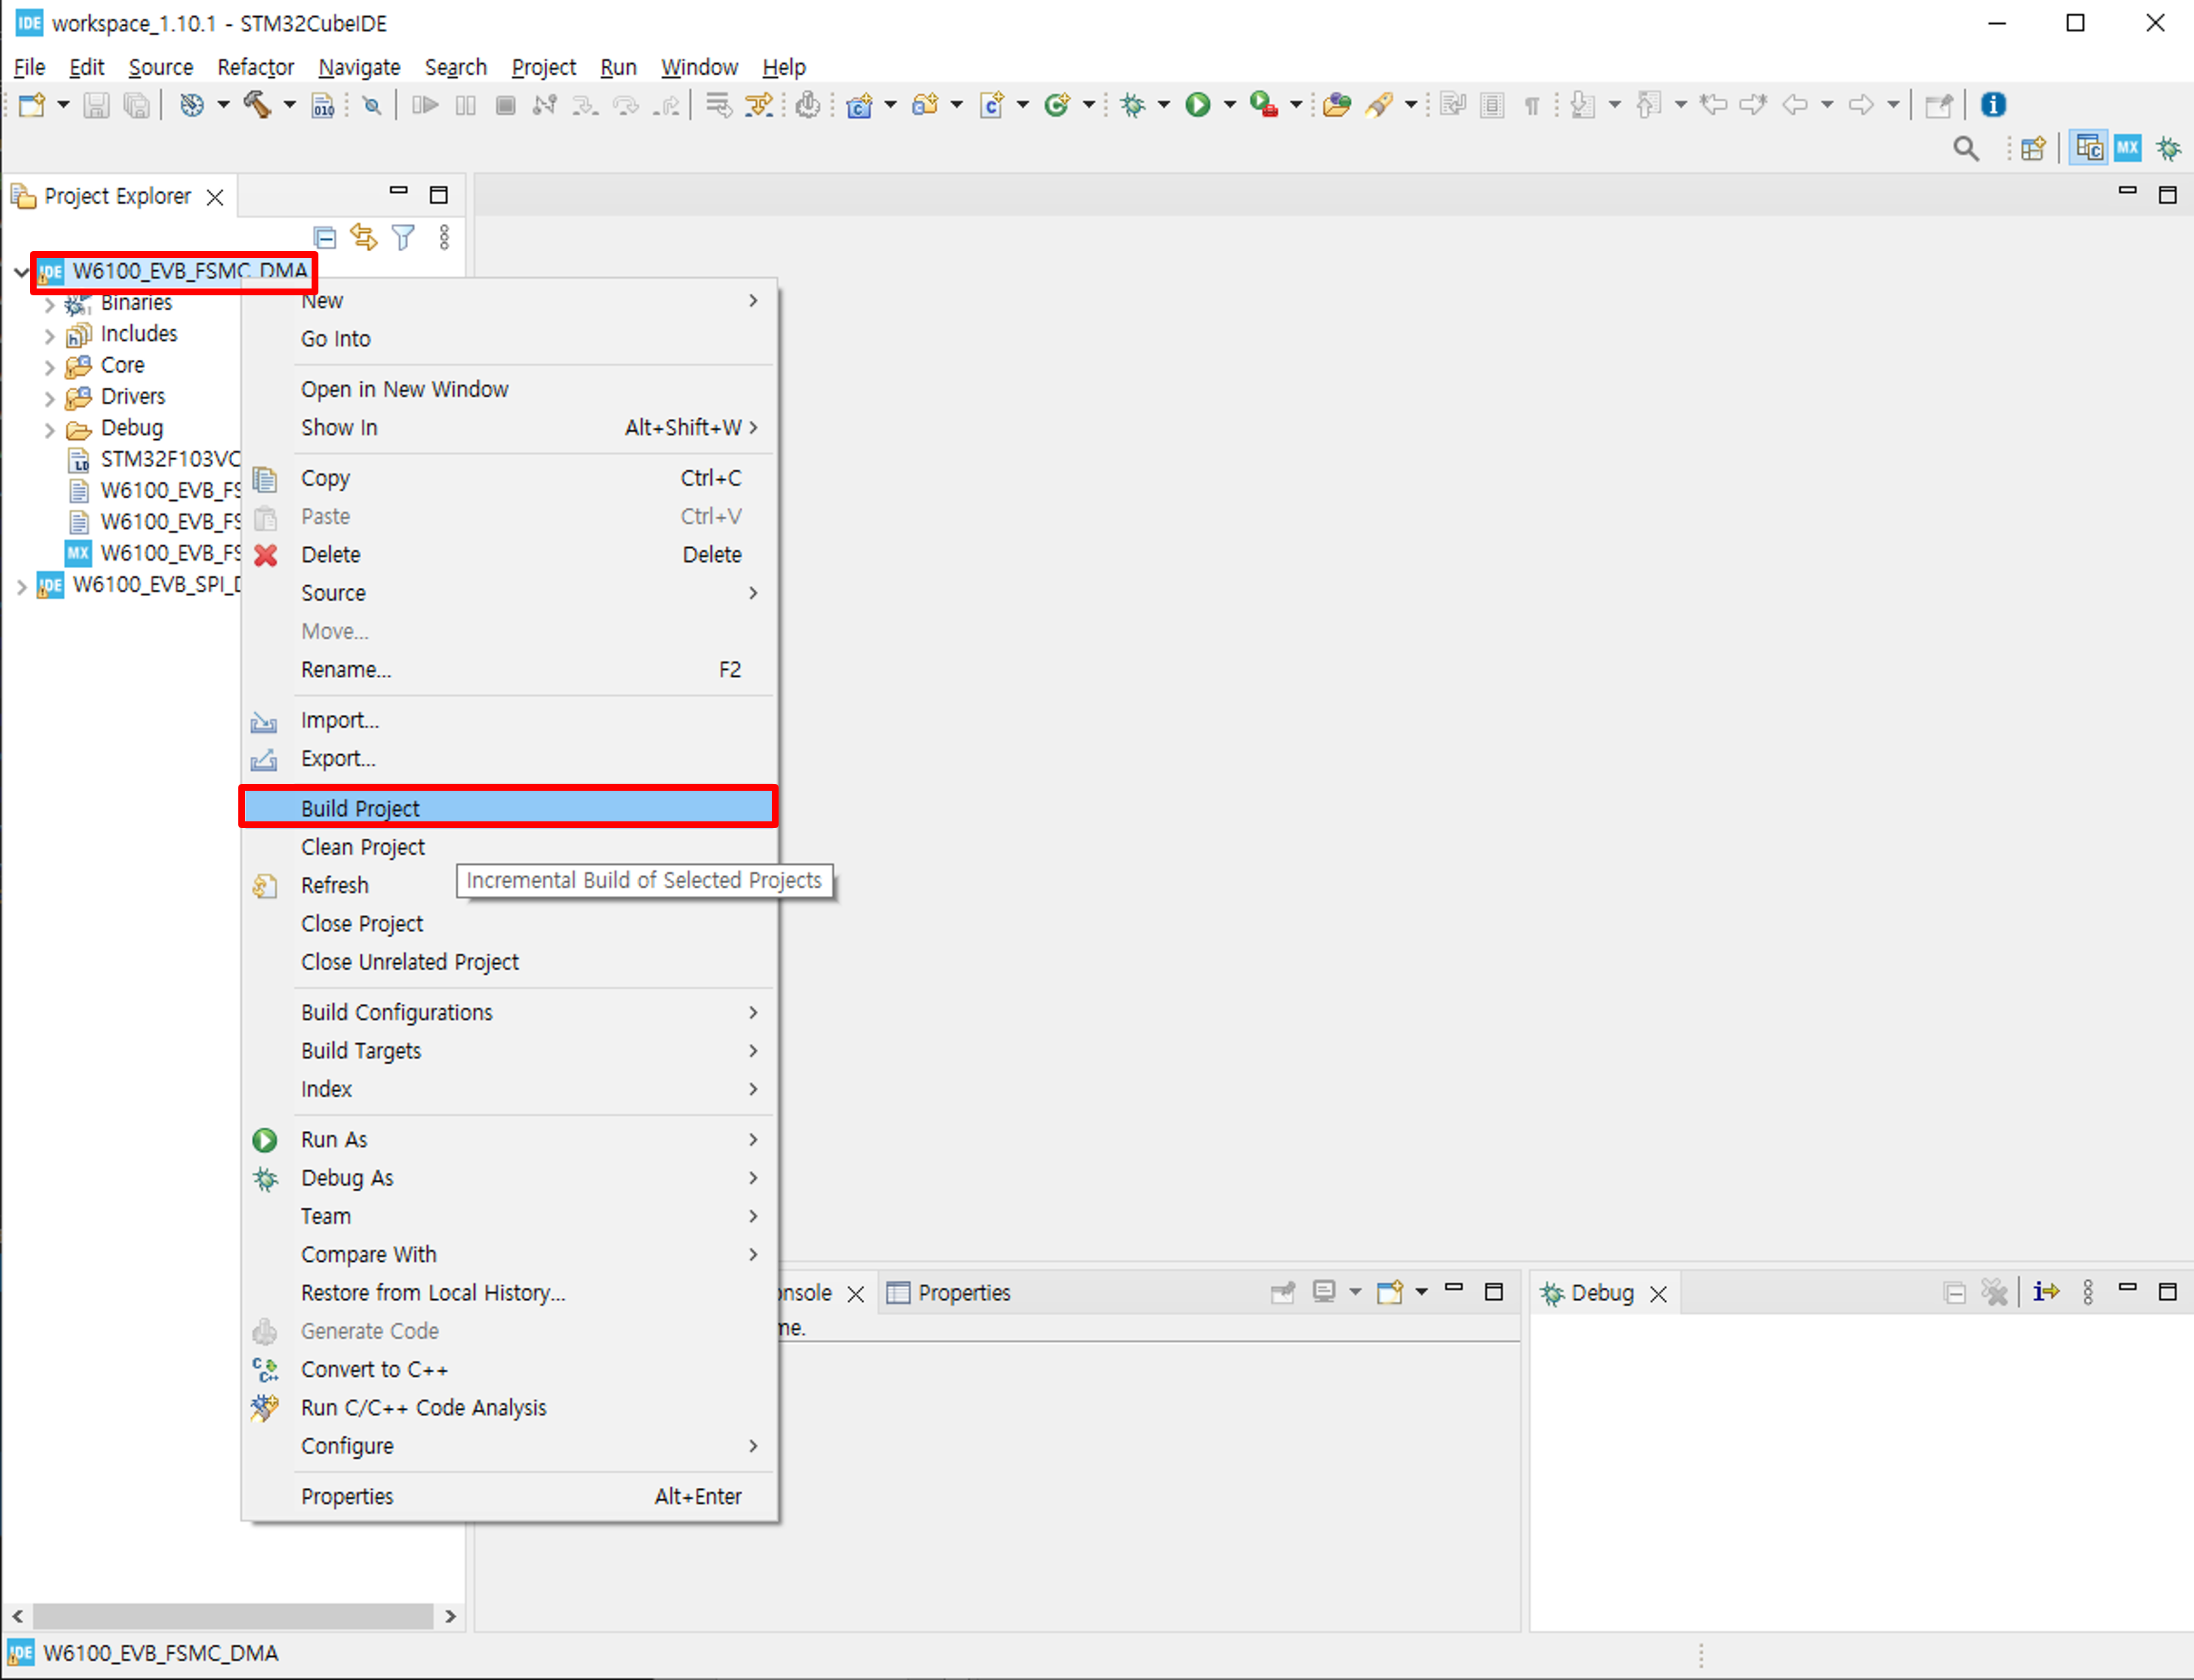Open the Build Configurations submenu
The height and width of the screenshot is (1680, 2194).
[x=397, y=1012]
